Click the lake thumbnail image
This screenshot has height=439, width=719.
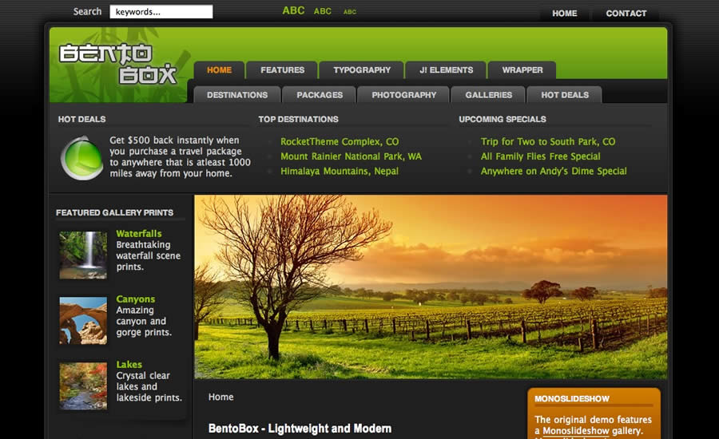pos(83,386)
